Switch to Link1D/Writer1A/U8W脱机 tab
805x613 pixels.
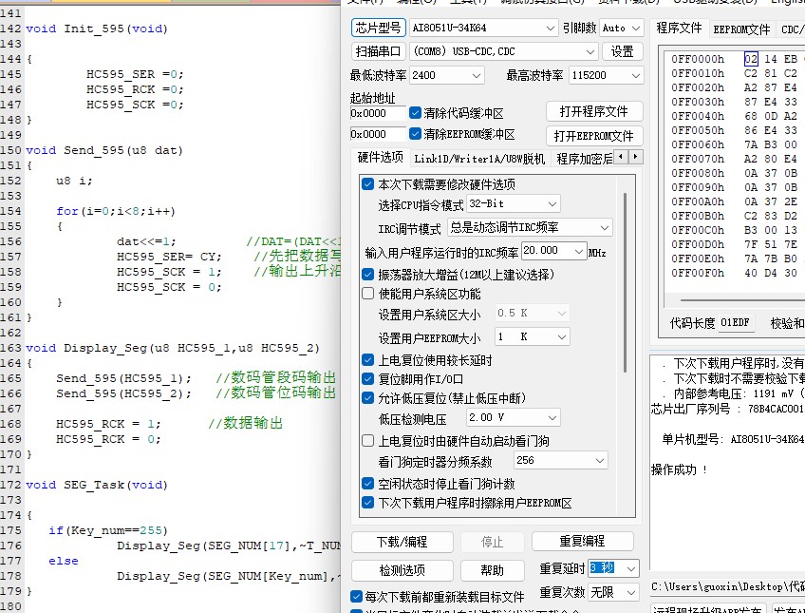(x=479, y=159)
